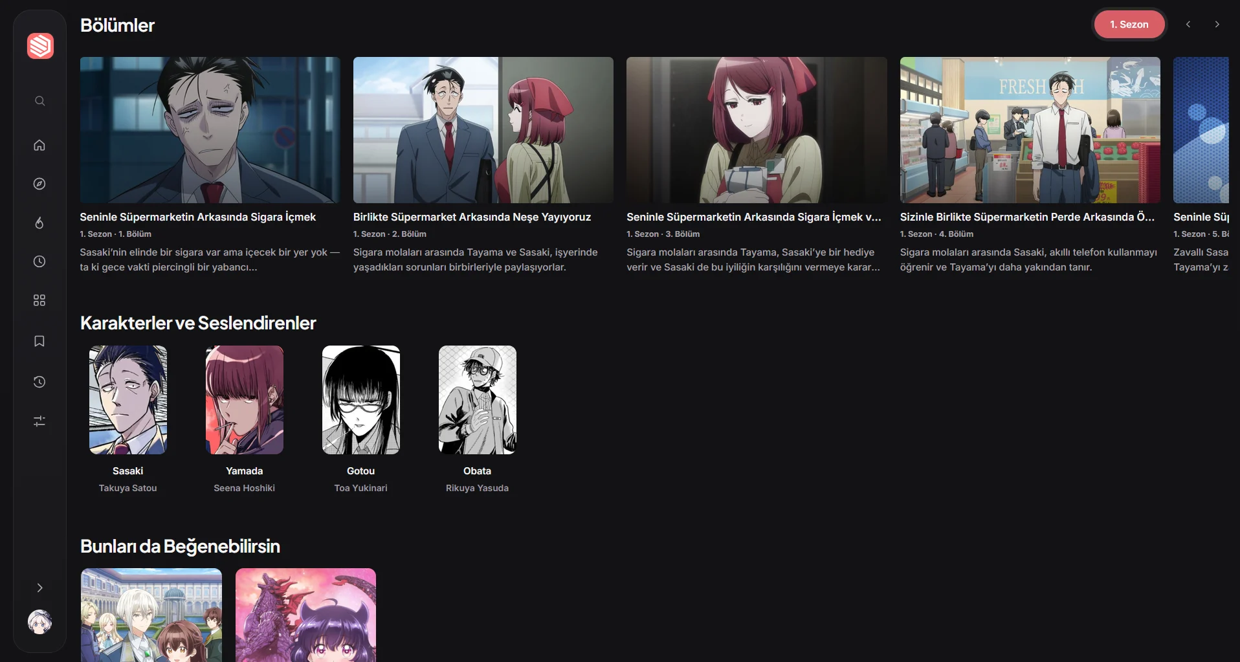
Task: Open episode 2 thumbnail with Sasaki and Tayama
Action: (x=483, y=130)
